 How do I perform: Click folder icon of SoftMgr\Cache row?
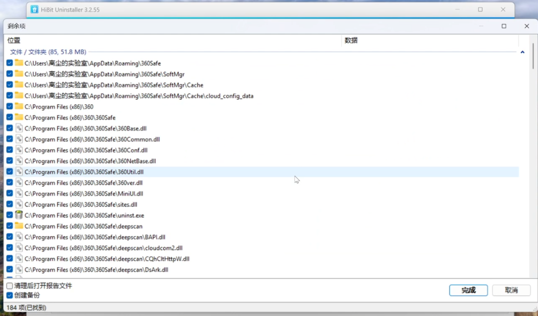[19, 85]
